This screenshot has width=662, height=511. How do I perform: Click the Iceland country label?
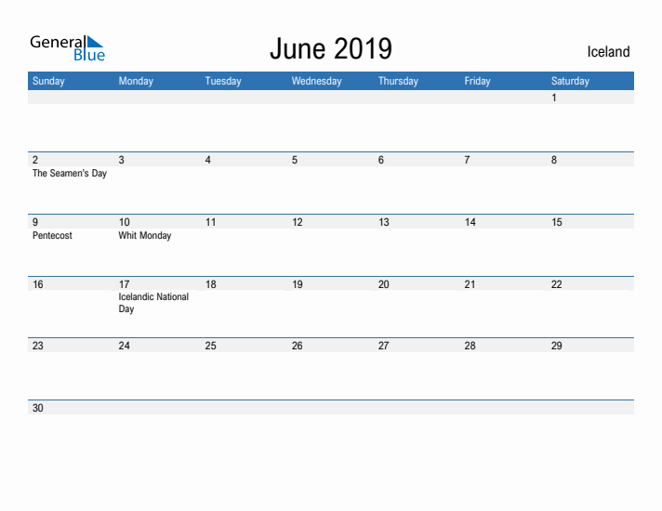click(x=608, y=51)
